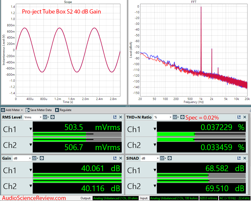Expand Ch2 arrow in THD+N Ratio meter
Screen dimensions: 251x201
pos(155,145)
